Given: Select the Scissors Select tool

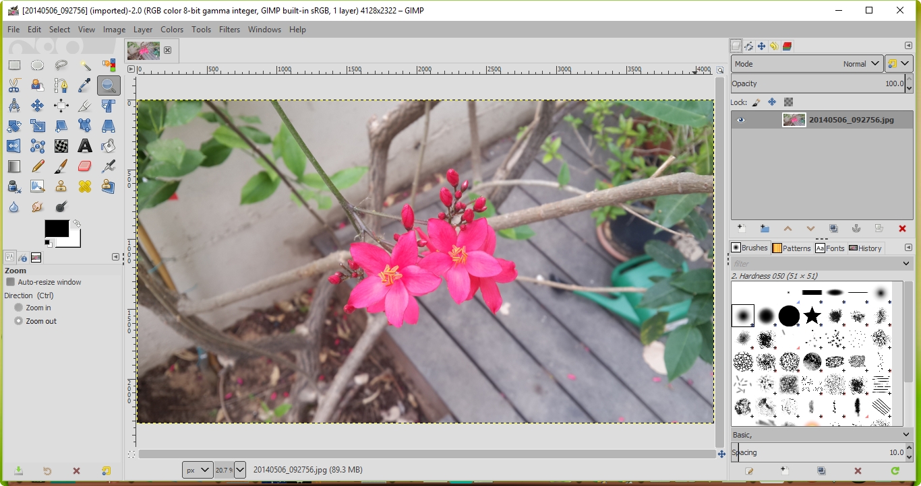Looking at the screenshot, I should pos(14,85).
